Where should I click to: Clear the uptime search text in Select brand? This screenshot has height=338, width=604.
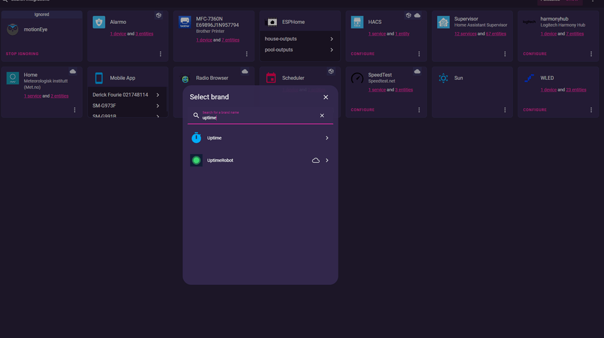click(322, 115)
